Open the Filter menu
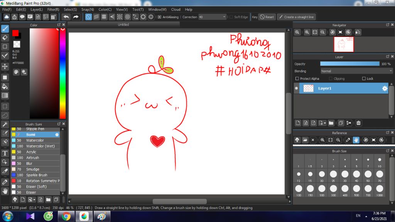The height and width of the screenshot is (222, 395). [53, 10]
